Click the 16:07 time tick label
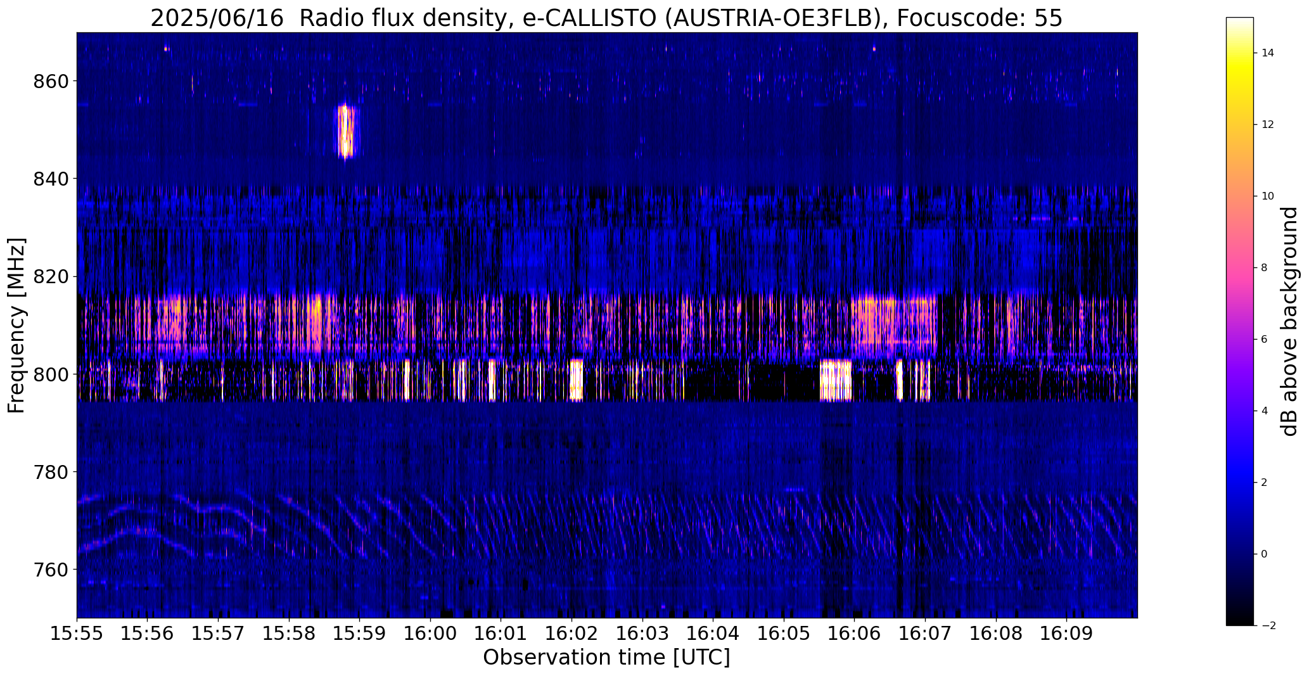1309x676 pixels. pyautogui.click(x=925, y=633)
